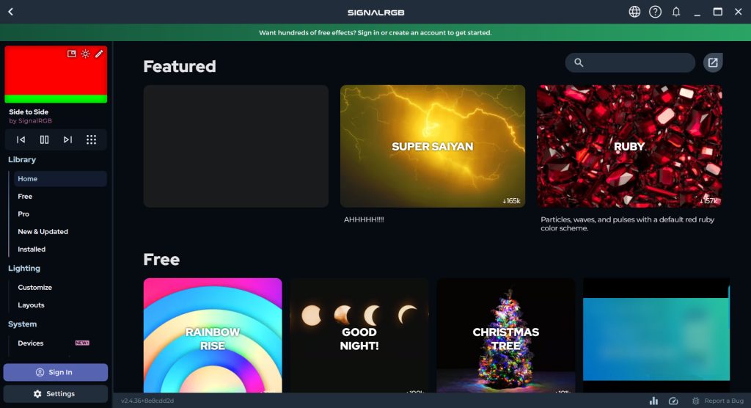The image size is (751, 408).
Task: Open the external link icon beside search
Action: click(713, 62)
